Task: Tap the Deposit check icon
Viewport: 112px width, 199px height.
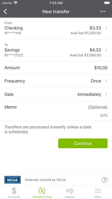Action: [x=70, y=191]
